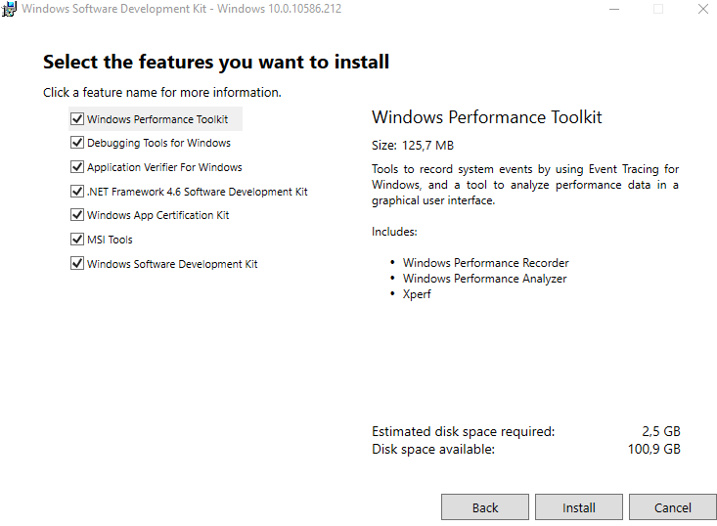Select the MSI Tools feature name
The image size is (717, 526).
(x=110, y=240)
